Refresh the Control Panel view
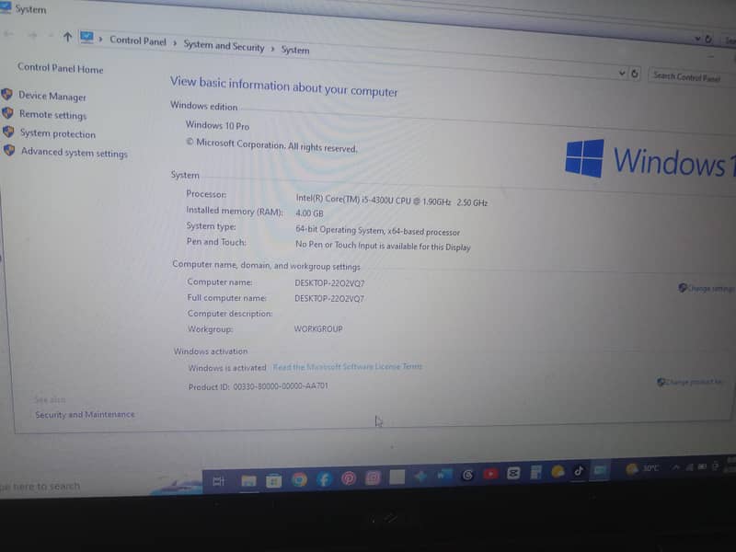The height and width of the screenshot is (552, 736). tap(635, 74)
